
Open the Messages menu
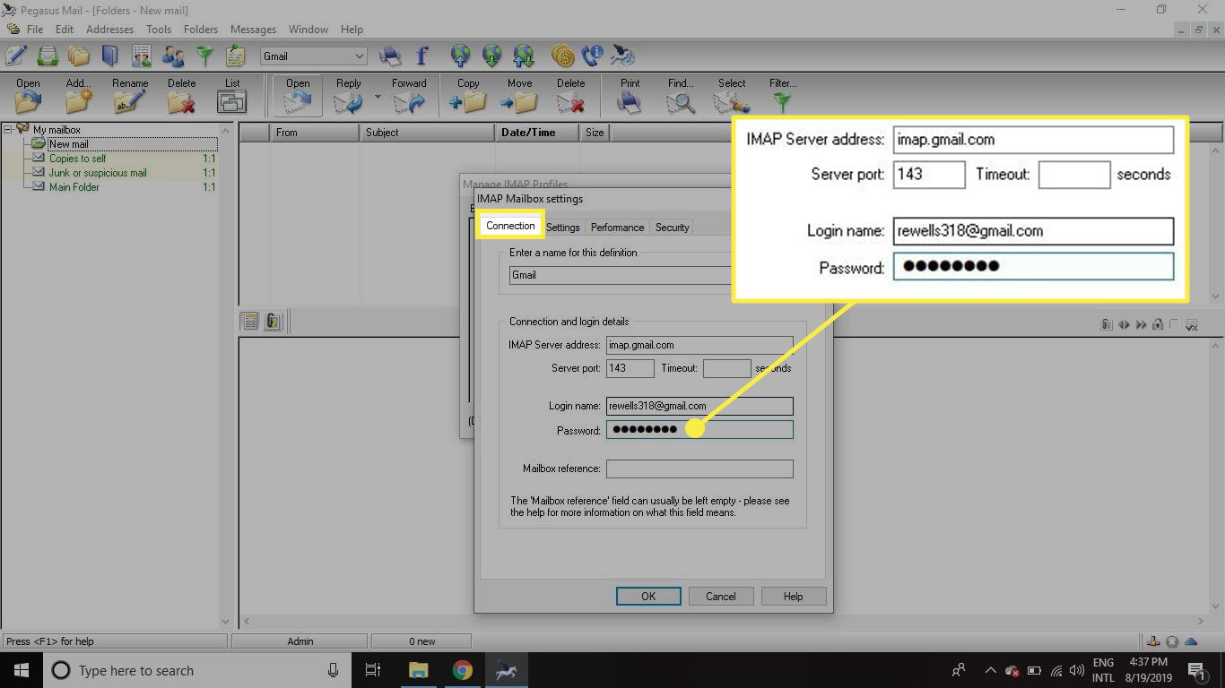253,30
